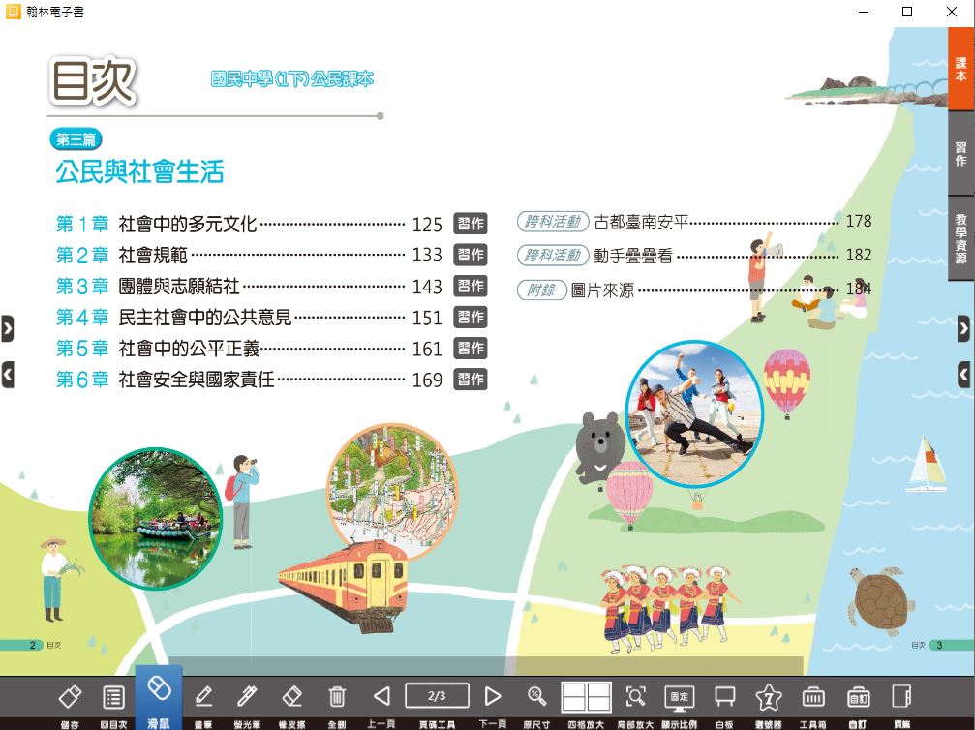Toggle the 固定 display ratio button
Image resolution: width=975 pixels, height=730 pixels.
679,697
